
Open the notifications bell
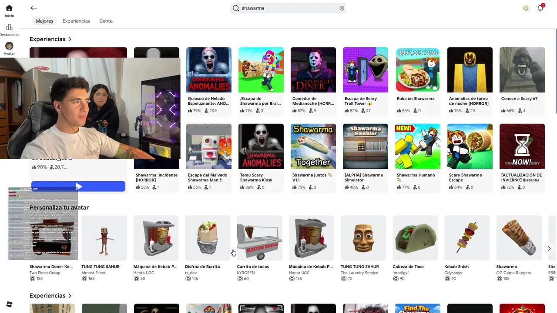click(x=540, y=8)
